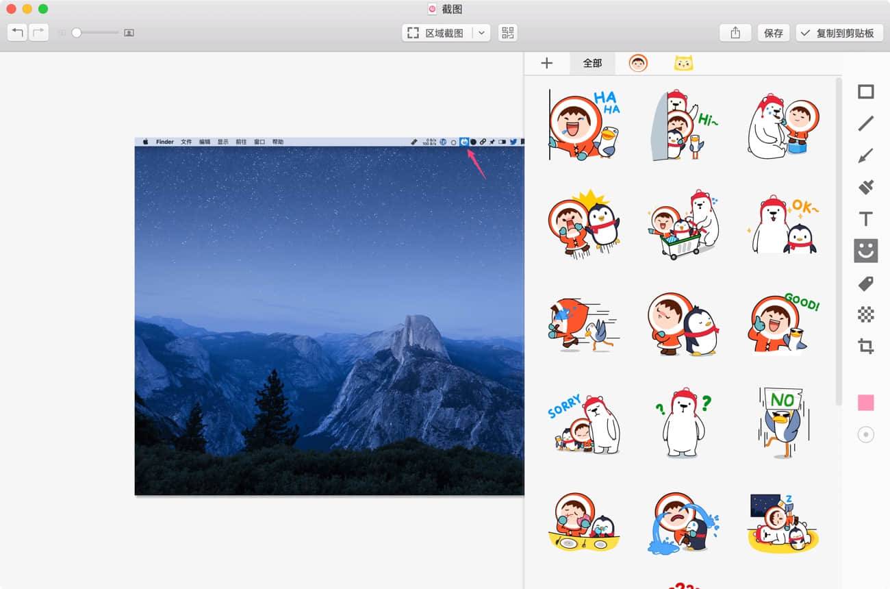Open the share menu
The image size is (890, 589).
point(735,33)
